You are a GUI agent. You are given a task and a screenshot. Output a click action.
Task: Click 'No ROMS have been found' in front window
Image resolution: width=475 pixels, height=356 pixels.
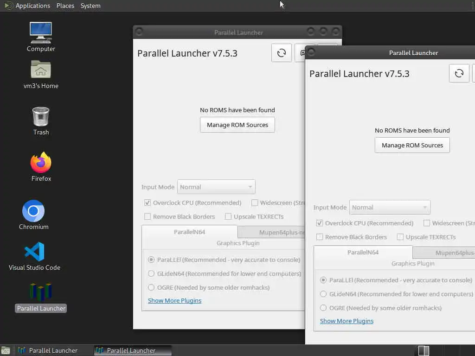tap(412, 130)
